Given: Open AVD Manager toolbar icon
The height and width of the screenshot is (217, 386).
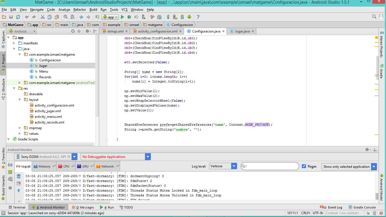Looking at the screenshot, I should coord(175,17).
